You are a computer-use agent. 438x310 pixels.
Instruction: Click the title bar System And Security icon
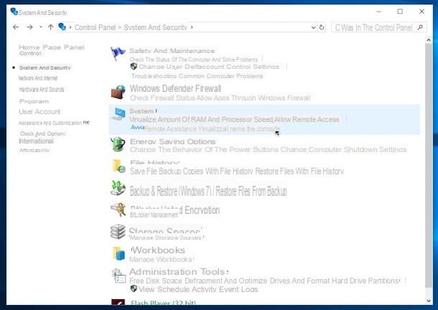point(14,11)
